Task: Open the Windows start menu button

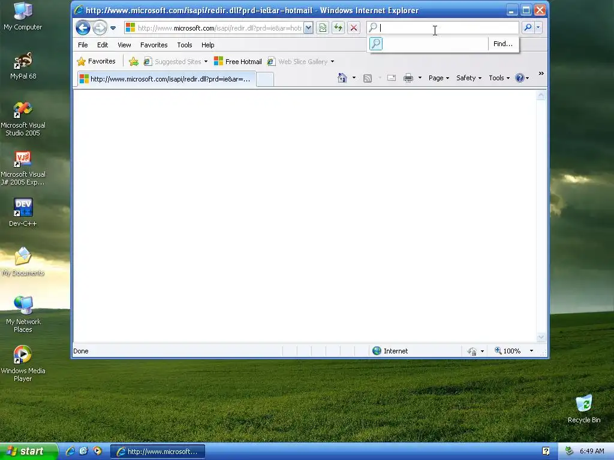Action: [x=29, y=451]
